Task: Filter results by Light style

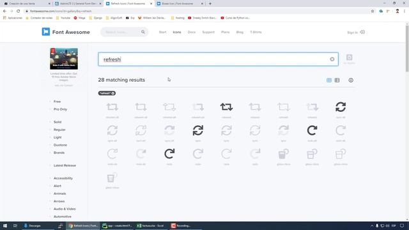Action: pos(58,137)
